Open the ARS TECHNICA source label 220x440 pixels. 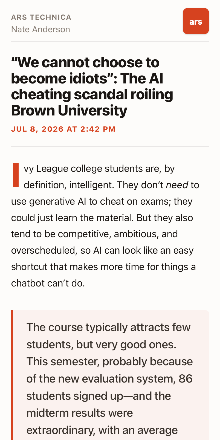point(41,17)
